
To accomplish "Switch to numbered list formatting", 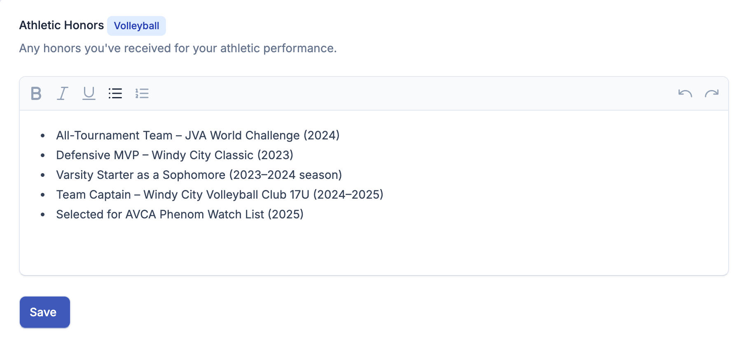I will pyautogui.click(x=142, y=93).
